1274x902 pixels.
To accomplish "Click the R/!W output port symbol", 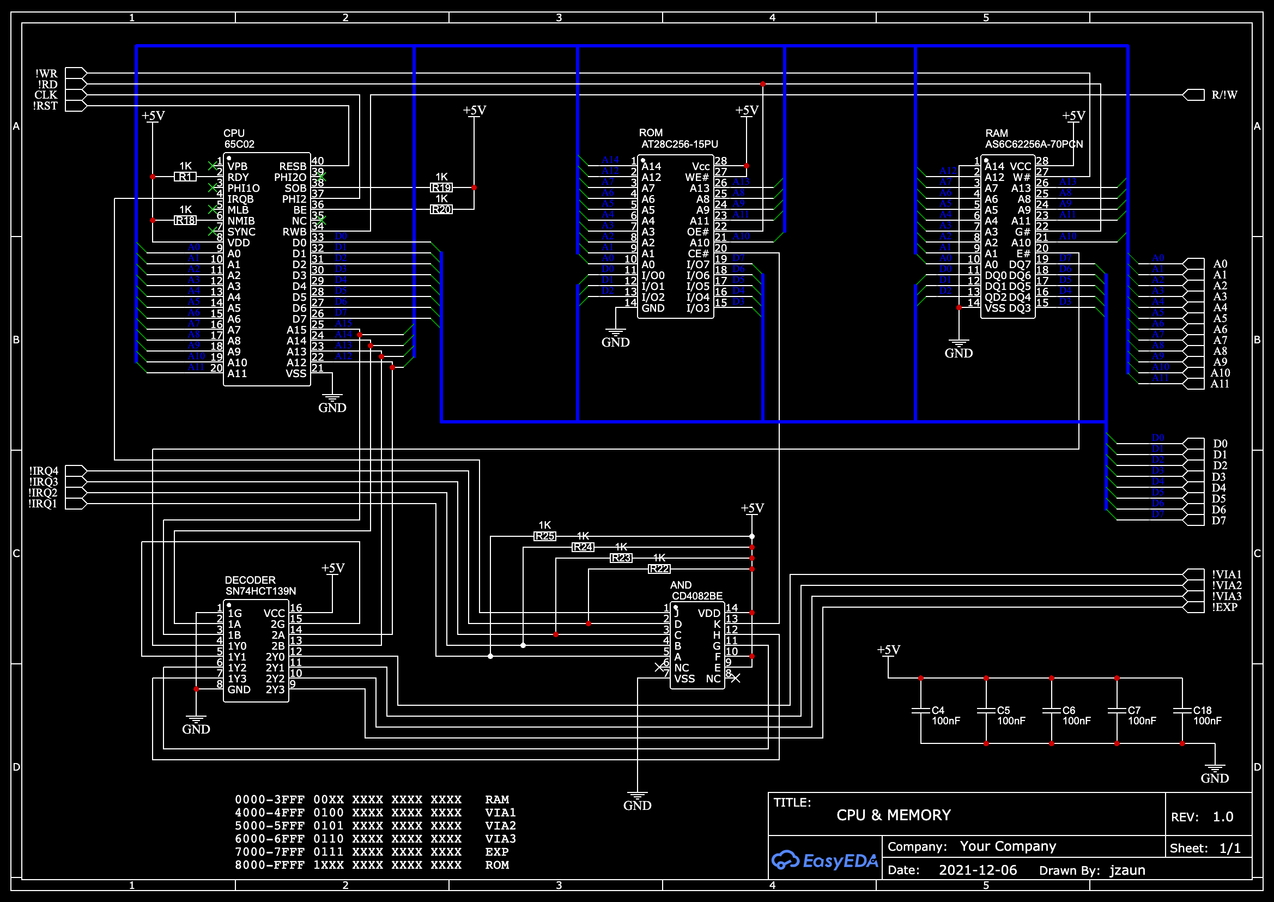I will 1193,95.
